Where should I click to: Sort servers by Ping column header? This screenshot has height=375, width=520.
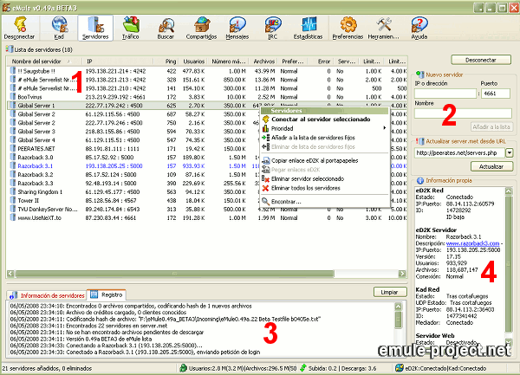[171, 61]
